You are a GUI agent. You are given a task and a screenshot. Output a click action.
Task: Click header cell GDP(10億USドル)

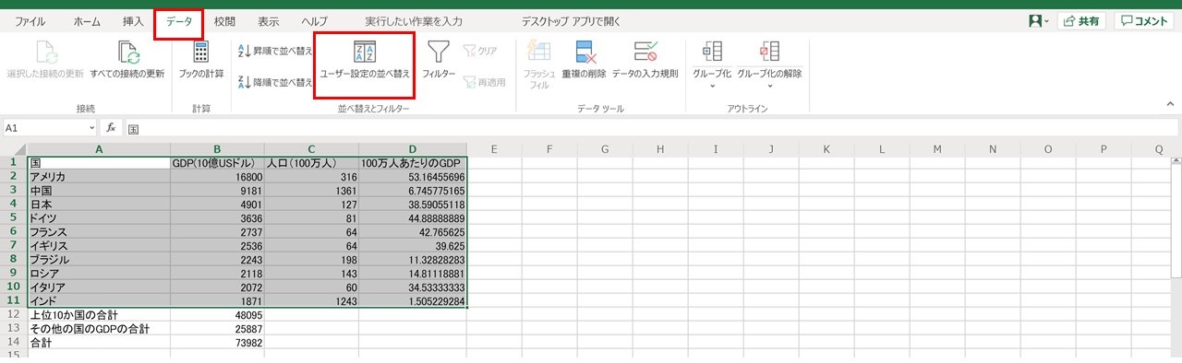[x=217, y=162]
